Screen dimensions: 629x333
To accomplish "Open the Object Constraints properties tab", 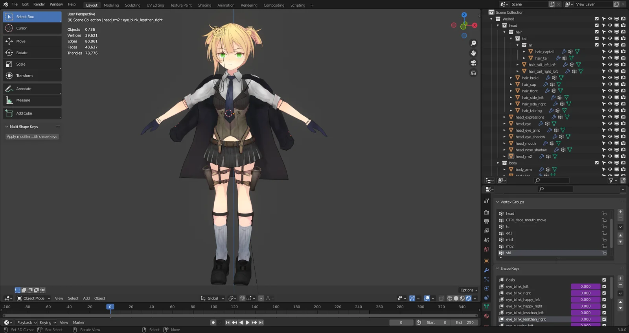I will (486, 298).
